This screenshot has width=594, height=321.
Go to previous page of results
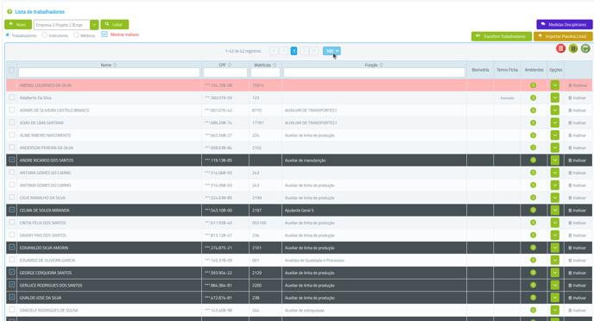284,51
